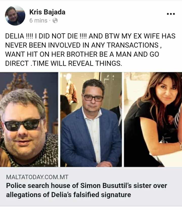
Task: Click the grey link preview card background
Action: pyautogui.click(x=91, y=187)
